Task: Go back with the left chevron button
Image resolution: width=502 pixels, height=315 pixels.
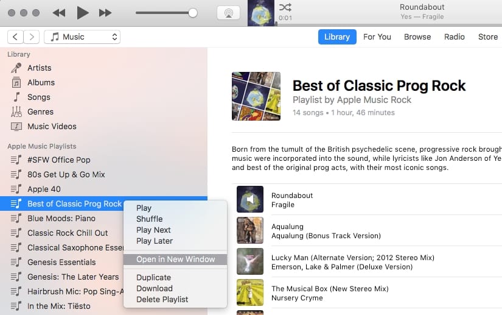Action: tap(15, 37)
